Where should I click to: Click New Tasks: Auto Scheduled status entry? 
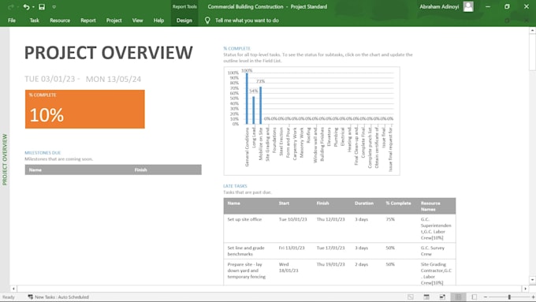coord(58,296)
